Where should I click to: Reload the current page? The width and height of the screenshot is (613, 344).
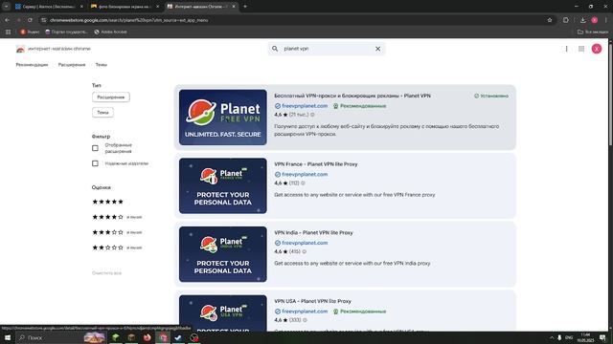[30, 20]
